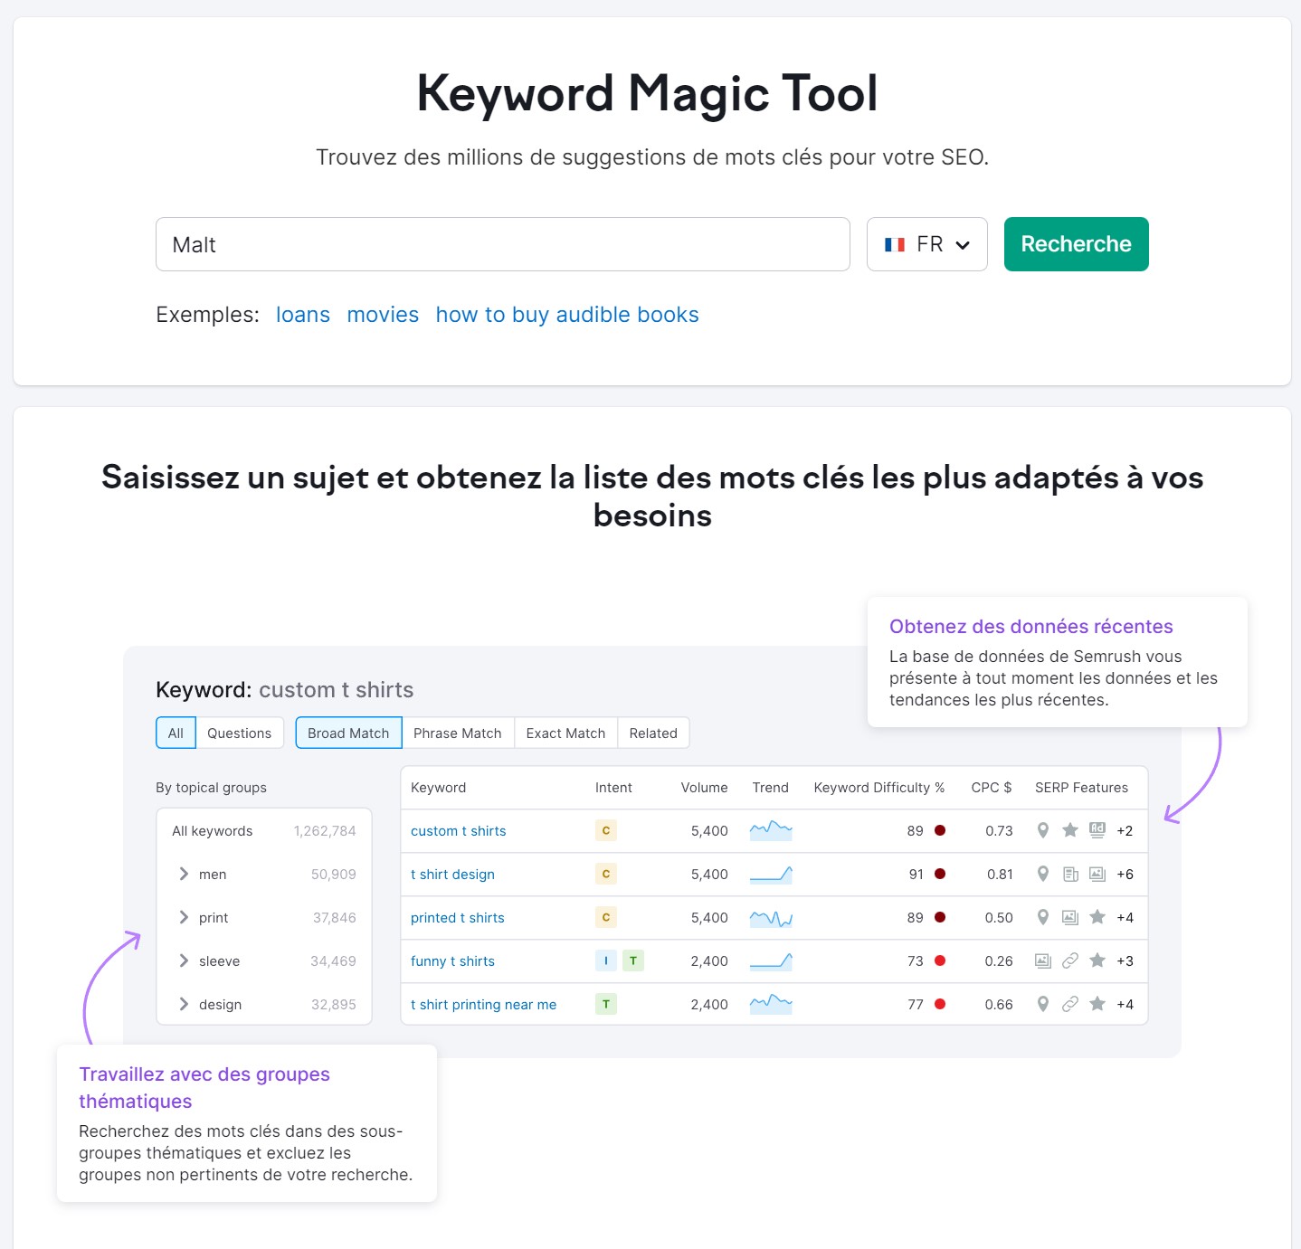1301x1249 pixels.
Task: Click the Intent column header
Action: [613, 787]
